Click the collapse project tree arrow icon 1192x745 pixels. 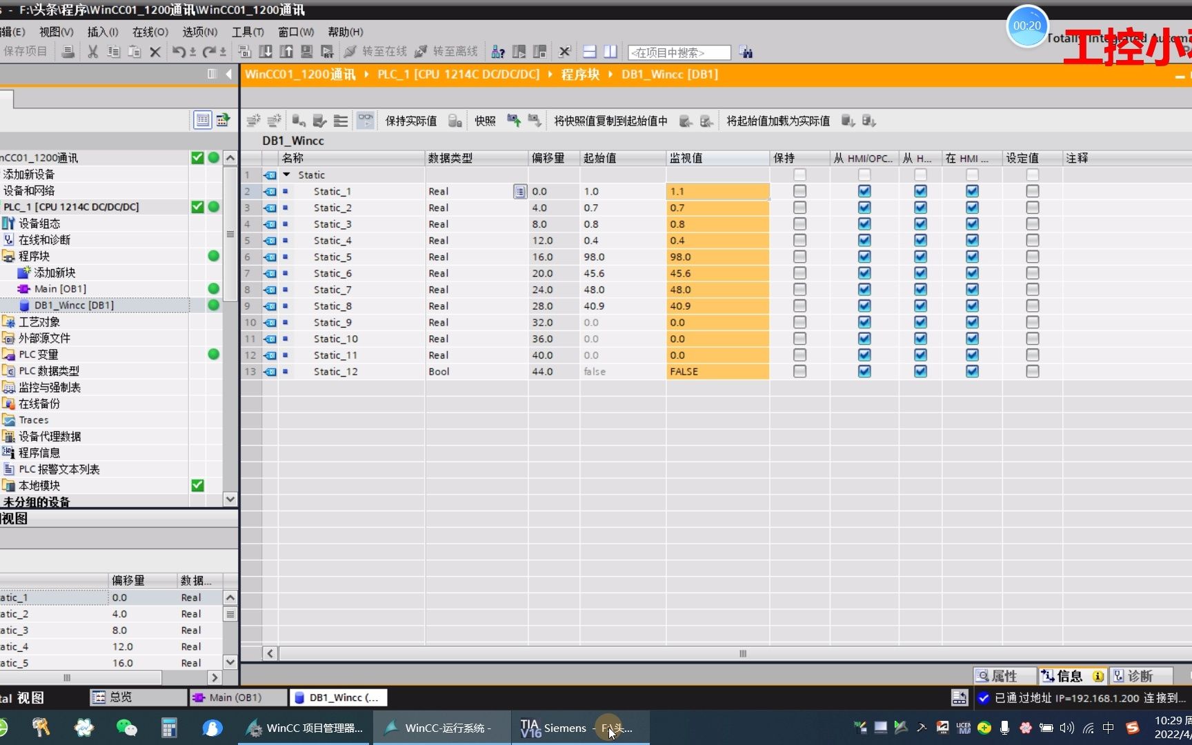(x=228, y=74)
